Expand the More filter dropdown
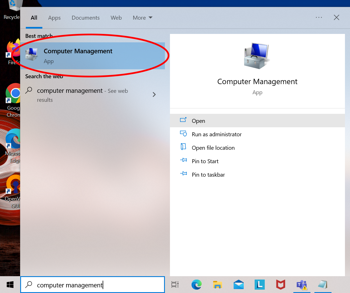The height and width of the screenshot is (293, 350). pyautogui.click(x=142, y=18)
